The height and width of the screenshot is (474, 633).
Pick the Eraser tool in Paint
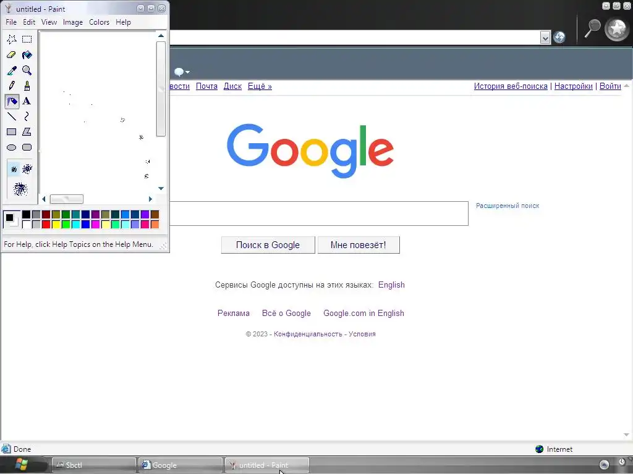[12, 55]
